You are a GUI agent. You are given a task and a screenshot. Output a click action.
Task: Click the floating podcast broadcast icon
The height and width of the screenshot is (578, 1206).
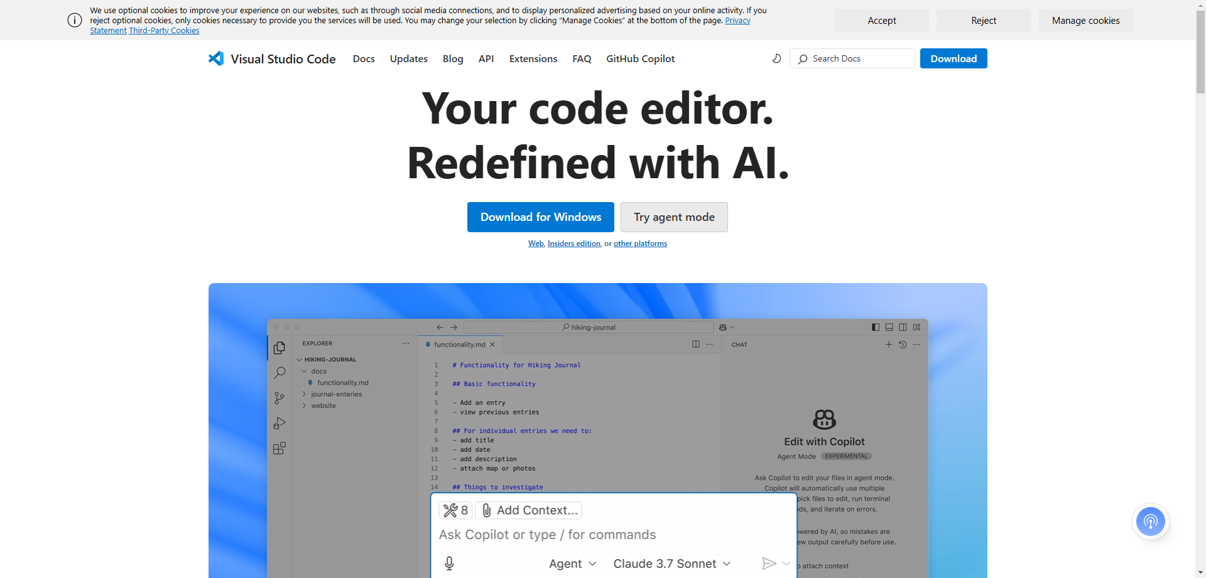[1151, 522]
